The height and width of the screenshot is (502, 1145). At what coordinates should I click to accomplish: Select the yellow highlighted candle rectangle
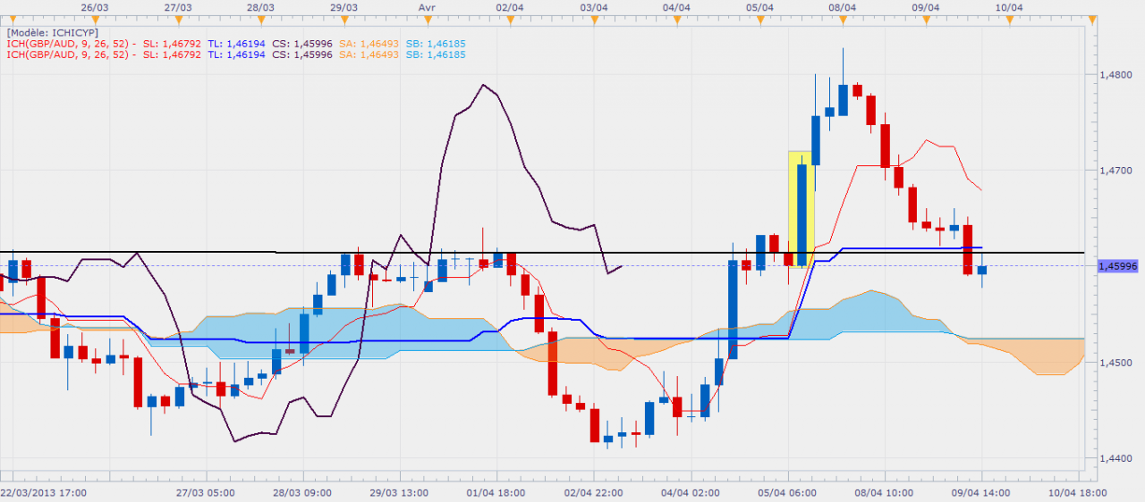click(800, 209)
